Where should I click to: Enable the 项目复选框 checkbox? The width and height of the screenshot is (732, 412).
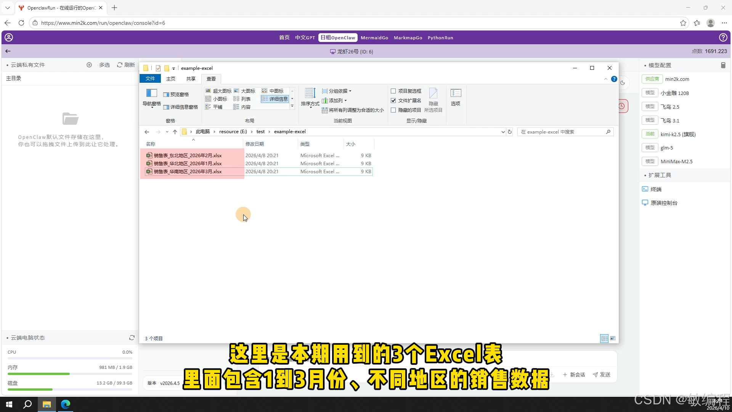coord(393,91)
